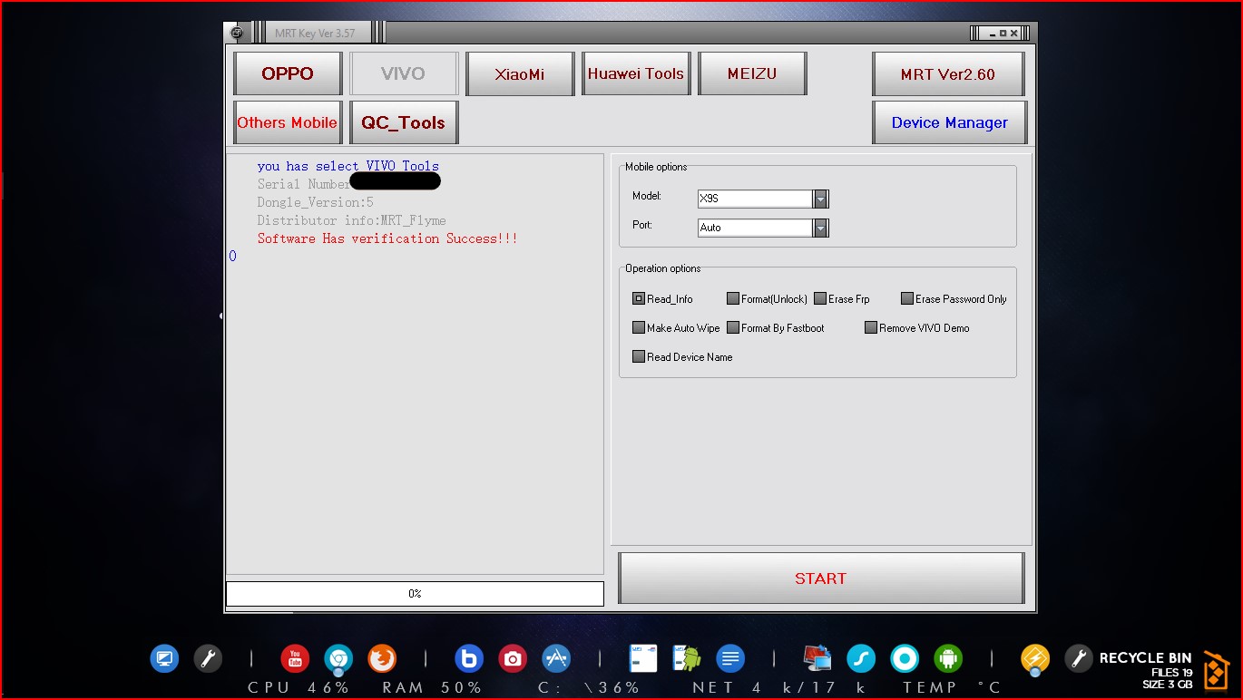The width and height of the screenshot is (1243, 700).
Task: Expand the Port dropdown arrow
Action: (x=821, y=228)
